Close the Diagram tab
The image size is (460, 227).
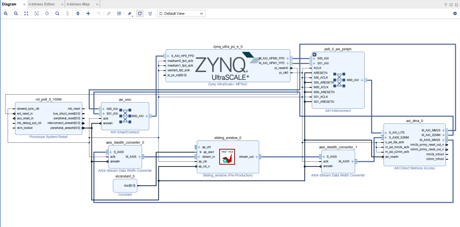pos(24,4)
